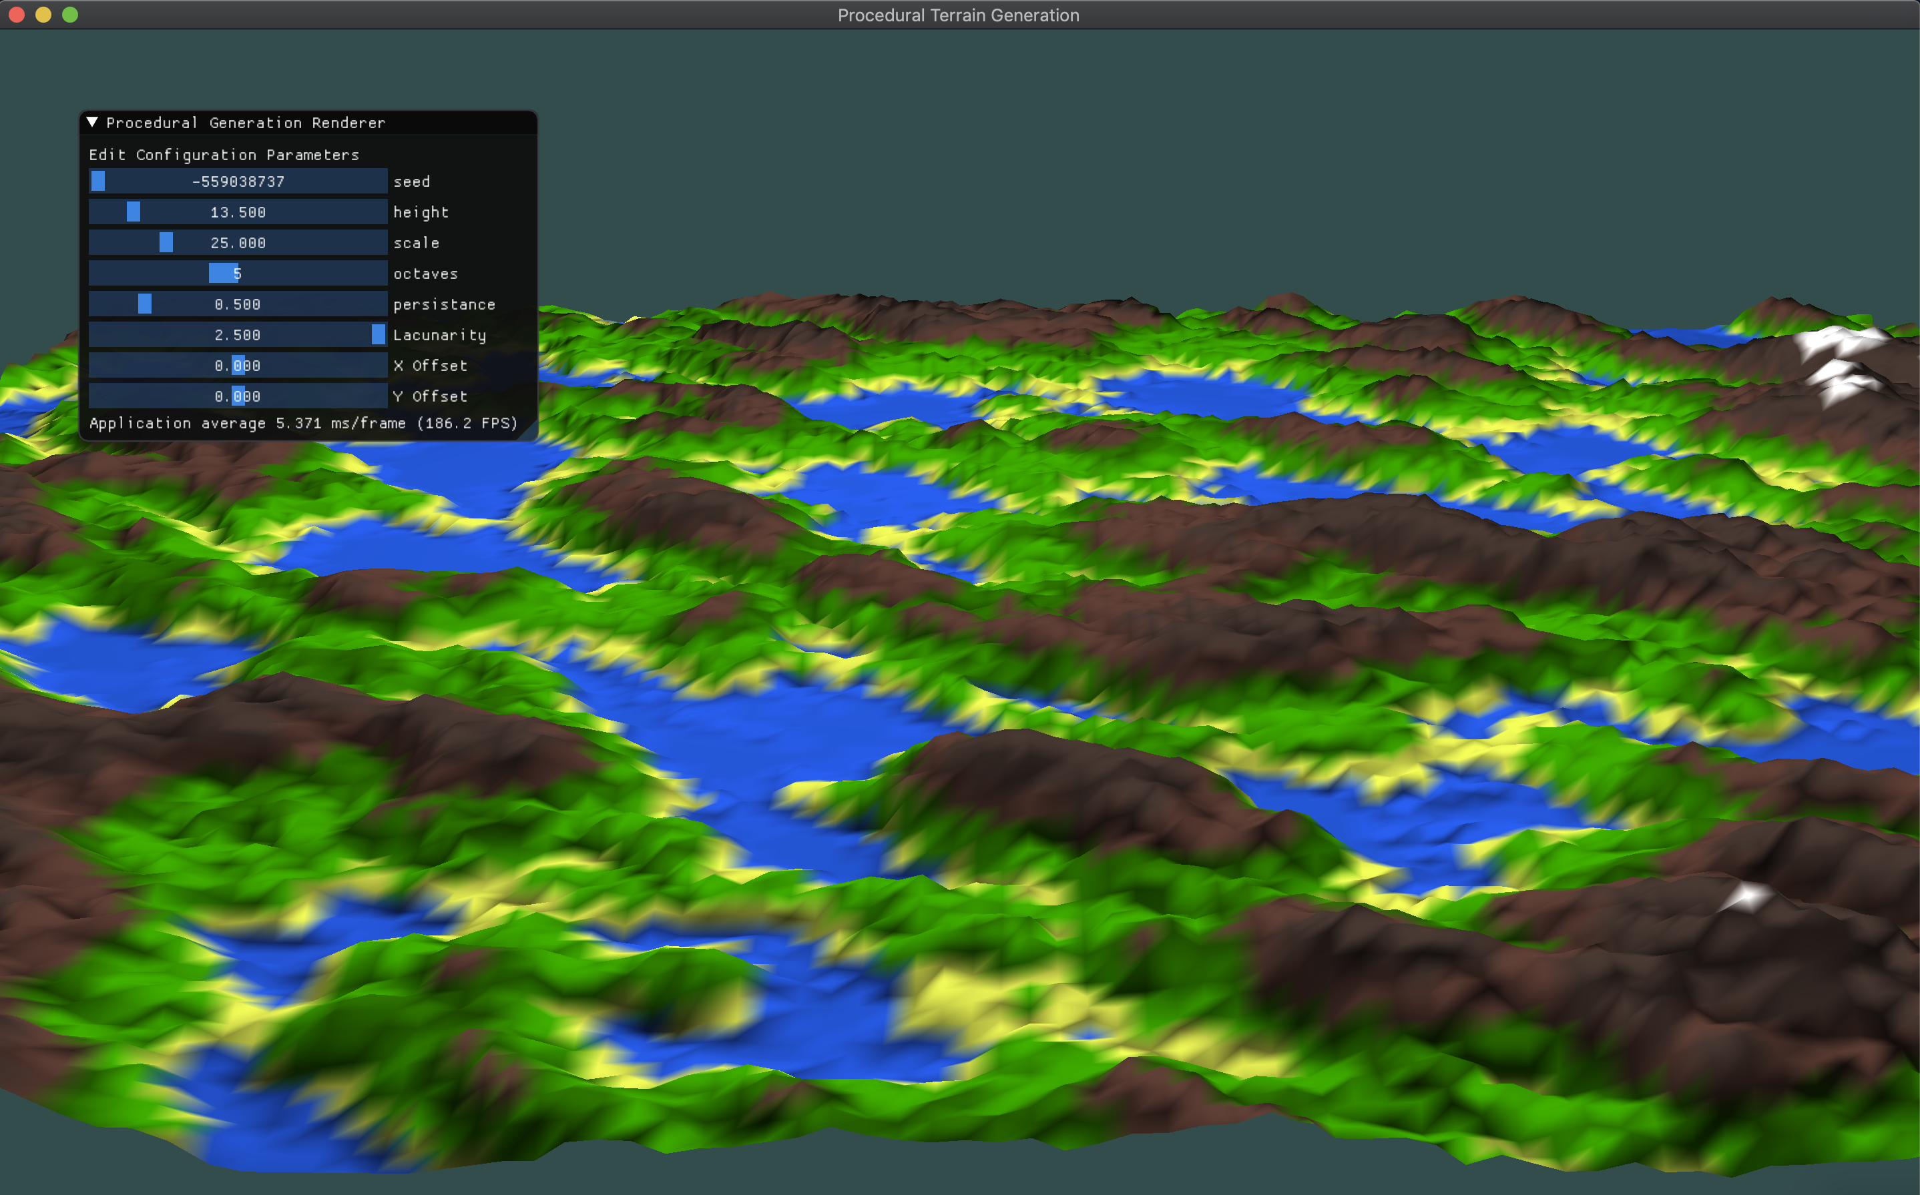Click the persistance slider showing 0.500

[x=237, y=304]
